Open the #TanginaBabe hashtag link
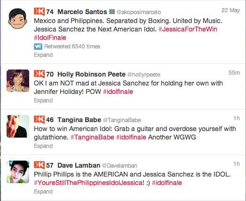 92,137
